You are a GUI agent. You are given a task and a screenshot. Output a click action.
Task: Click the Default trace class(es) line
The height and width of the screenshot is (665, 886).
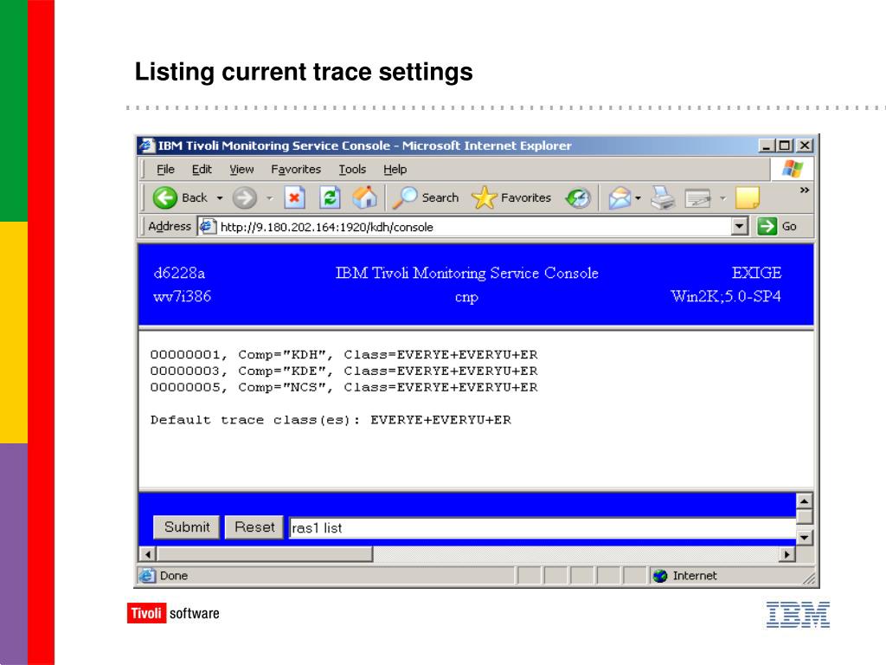(x=331, y=420)
